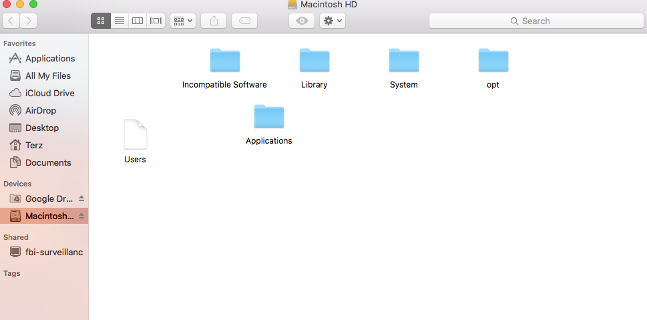The image size is (647, 320).
Task: Eject the Macintosh HD device
Action: (81, 216)
